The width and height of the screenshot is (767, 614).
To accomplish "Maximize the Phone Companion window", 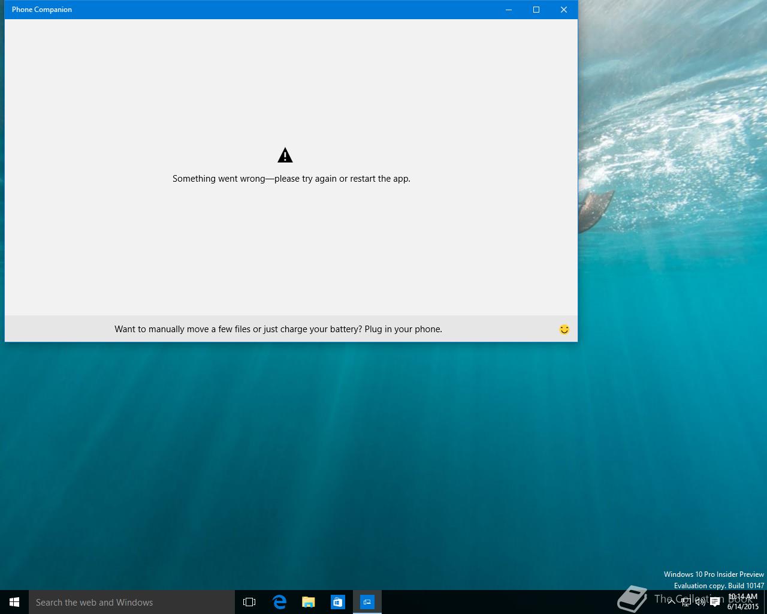I will tap(536, 10).
